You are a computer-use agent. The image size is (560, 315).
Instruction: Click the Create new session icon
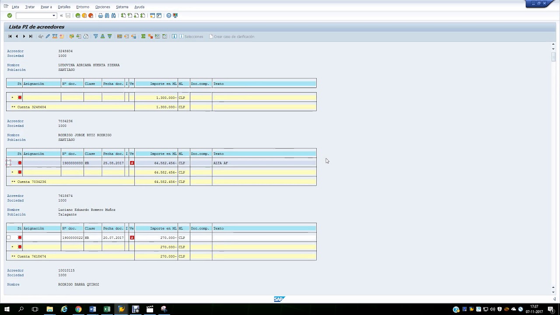click(152, 16)
